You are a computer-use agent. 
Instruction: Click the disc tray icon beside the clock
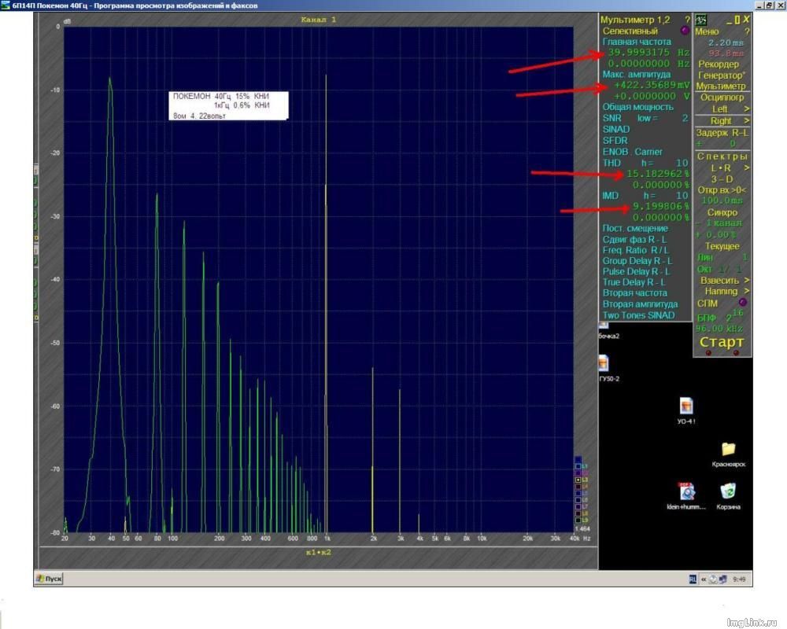coord(713,579)
